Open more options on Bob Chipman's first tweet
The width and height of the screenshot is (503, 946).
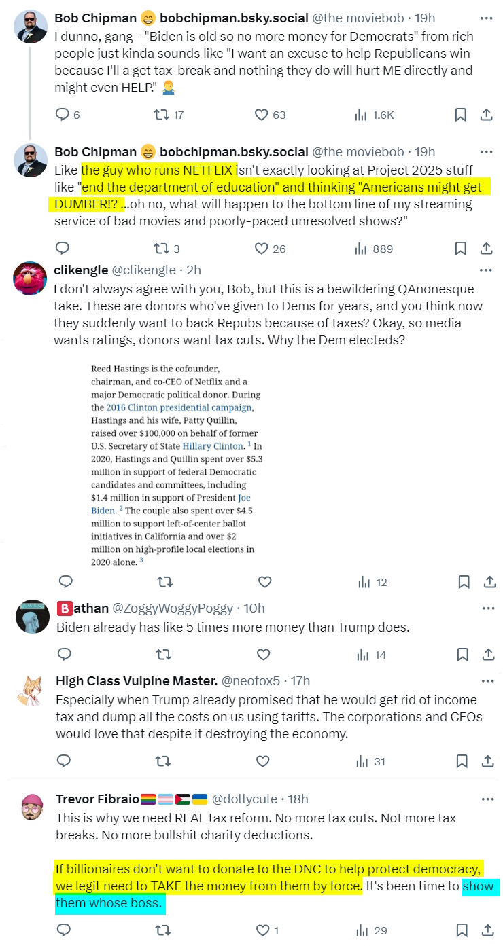coord(485,18)
